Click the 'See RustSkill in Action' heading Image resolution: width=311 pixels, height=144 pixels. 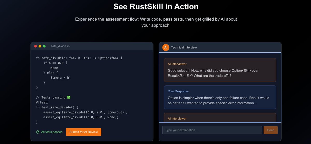click(x=156, y=7)
